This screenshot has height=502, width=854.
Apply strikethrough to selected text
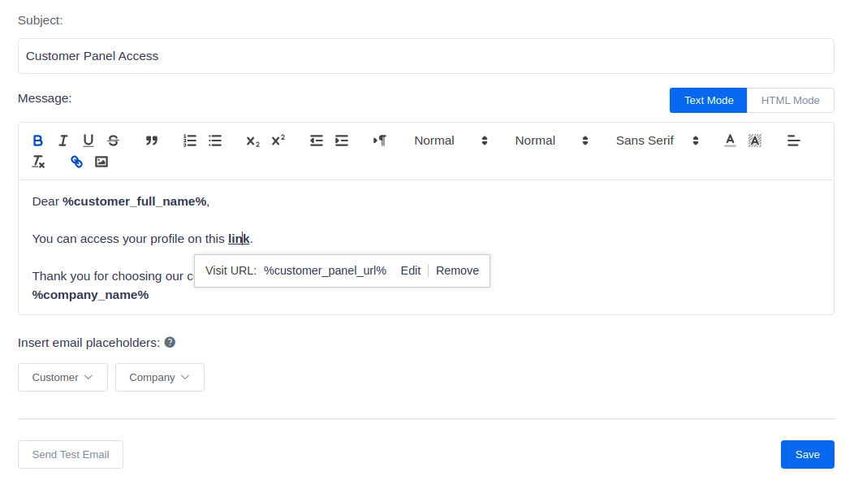click(x=113, y=141)
